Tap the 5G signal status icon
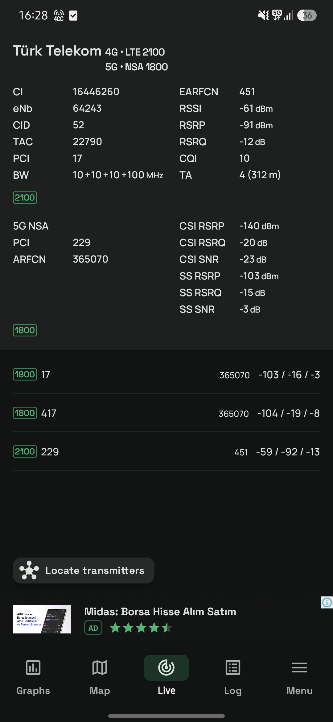 277,15
